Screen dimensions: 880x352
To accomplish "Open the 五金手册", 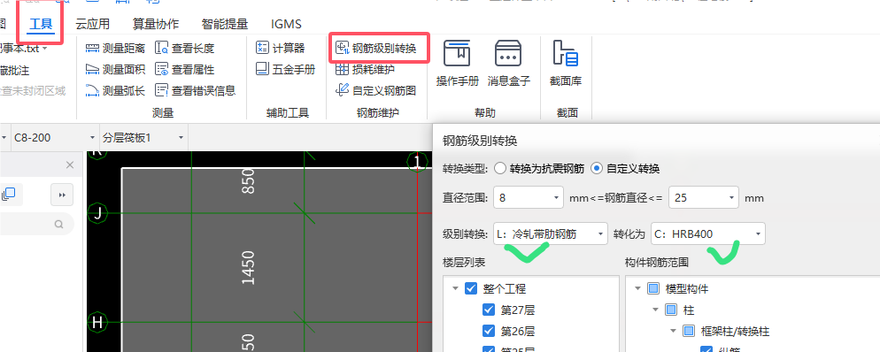I will pos(285,70).
